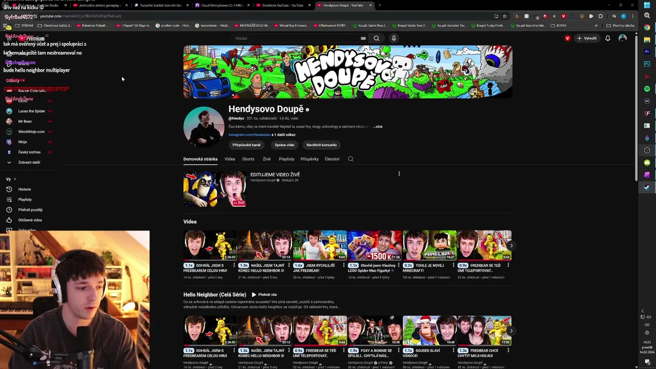
Task: Open the account avatar menu top right
Action: pyautogui.click(x=623, y=38)
